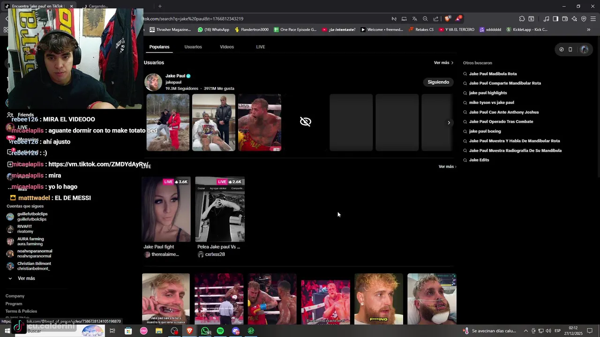Open File Explorer from taskbar

(x=159, y=331)
